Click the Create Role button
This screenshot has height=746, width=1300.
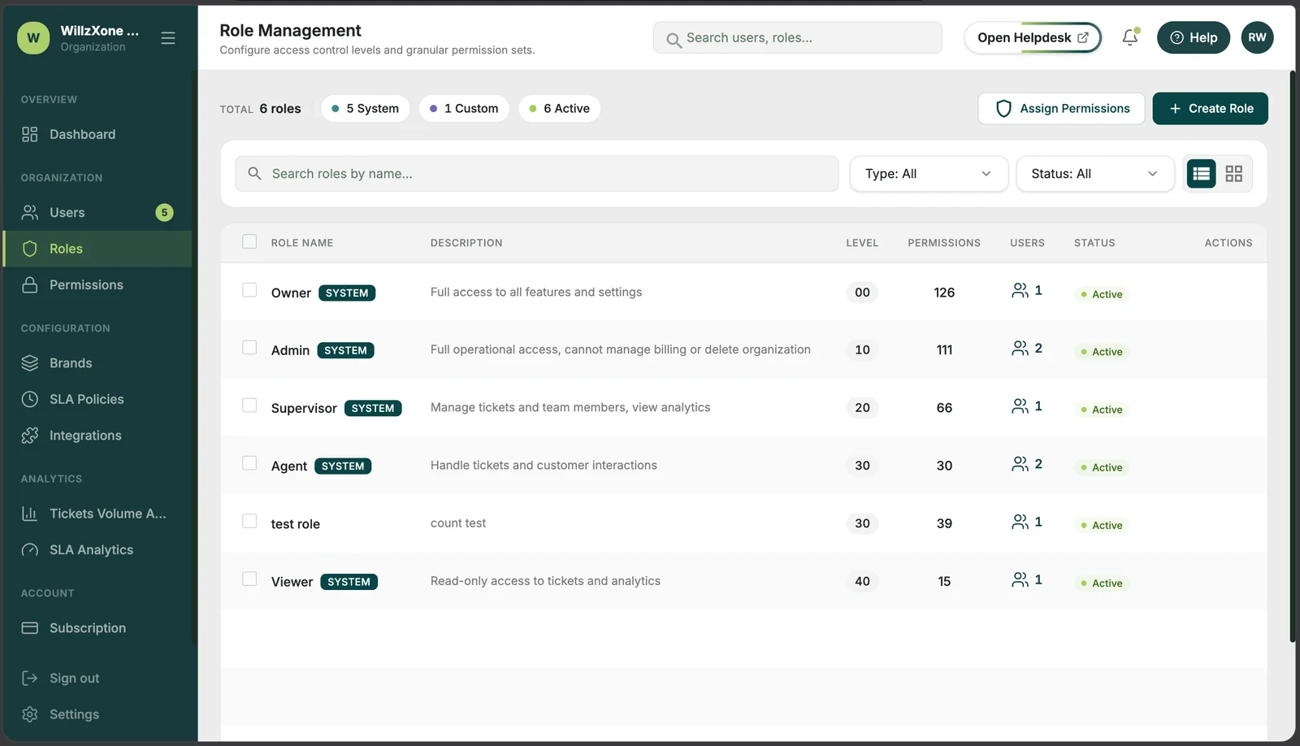[1210, 109]
